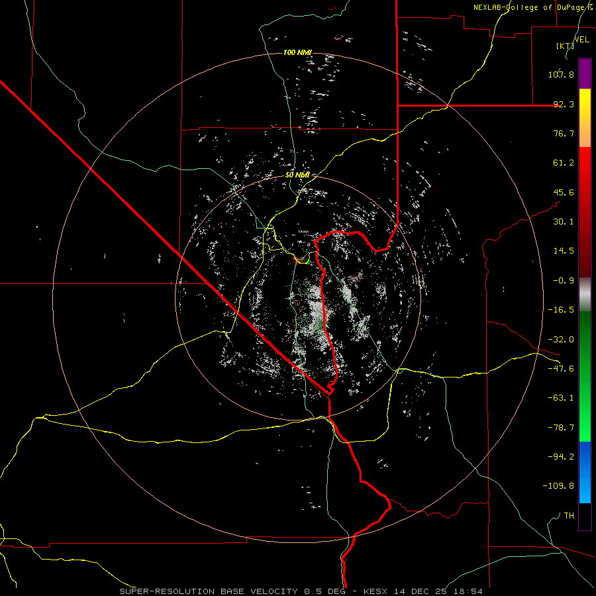Select the 107.8 scale value
Image resolution: width=596 pixels, height=596 pixels.
click(561, 74)
